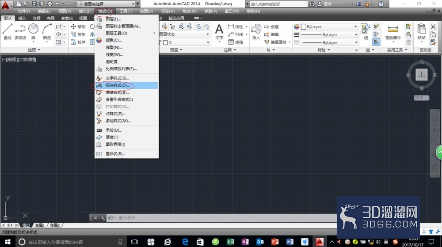Open the layer state (图层状态) dropdown
Viewport: 442px width, 247px height.
click(x=185, y=34)
